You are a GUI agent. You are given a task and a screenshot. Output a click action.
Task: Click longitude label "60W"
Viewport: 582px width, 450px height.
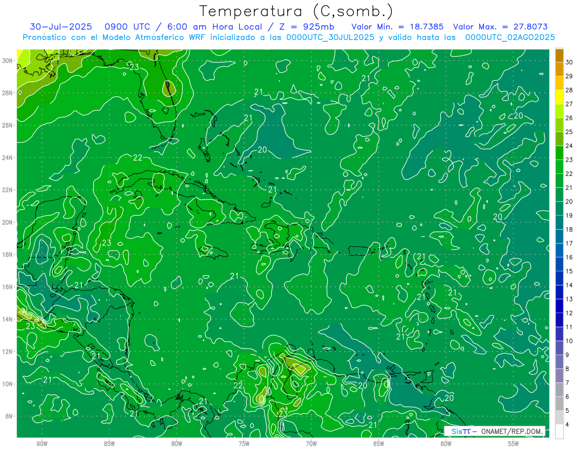(x=446, y=444)
